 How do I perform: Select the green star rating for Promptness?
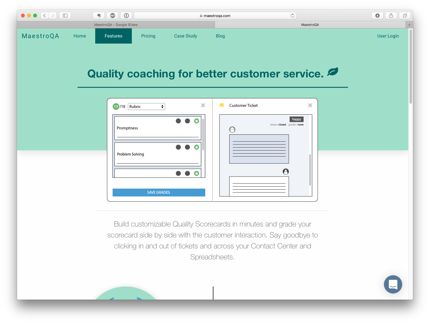coord(197,121)
